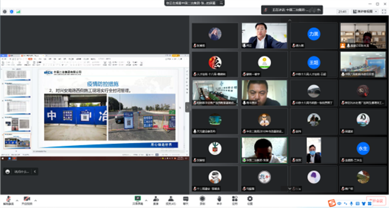The image size is (389, 208).
Task: Enter full screen with the corner arrows icon
Action: (x=384, y=12)
